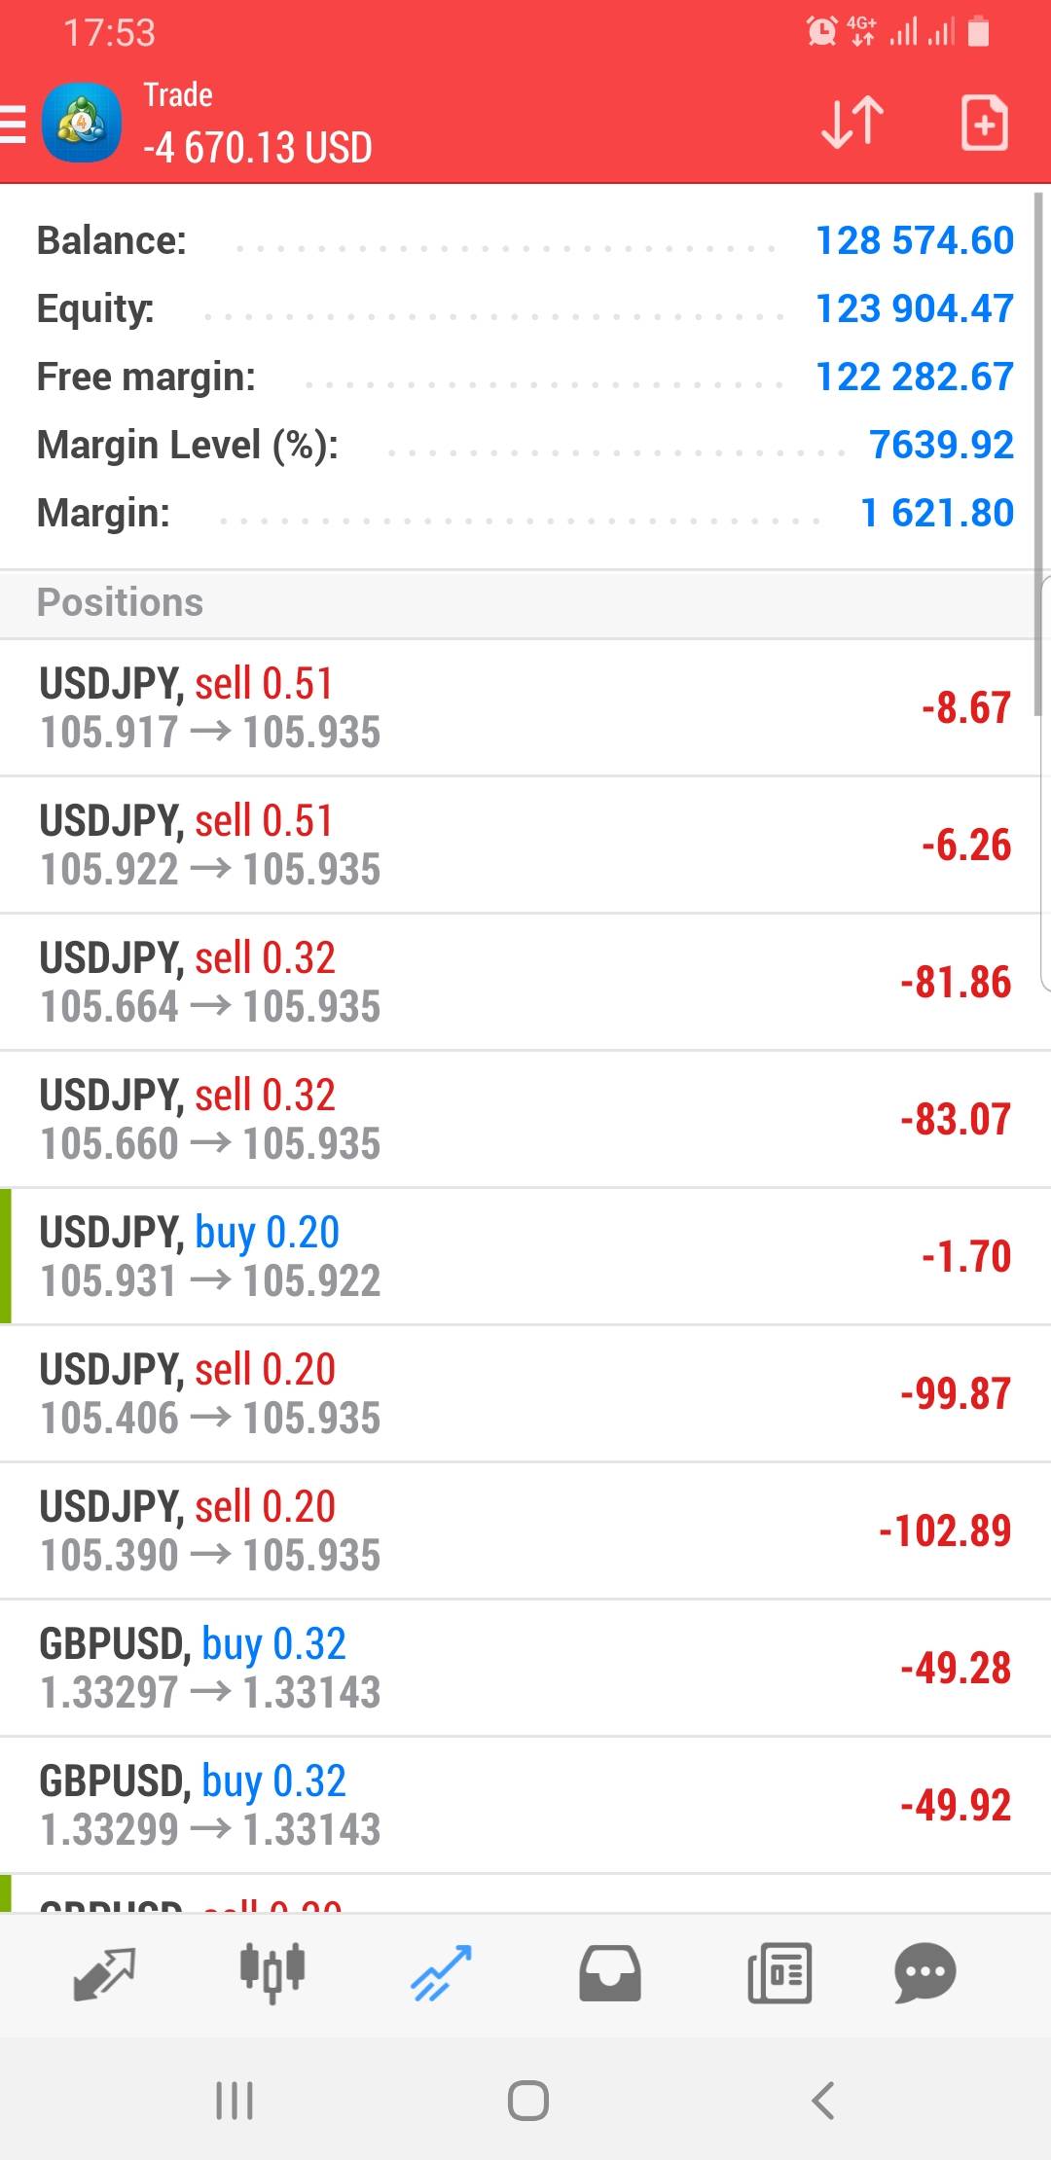The height and width of the screenshot is (2160, 1051).
Task: Expand the USDJPY sell 0.51 at 105.917 position
Action: point(525,708)
